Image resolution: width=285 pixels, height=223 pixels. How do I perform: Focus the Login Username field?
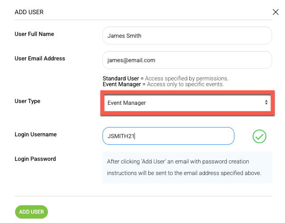coord(168,136)
